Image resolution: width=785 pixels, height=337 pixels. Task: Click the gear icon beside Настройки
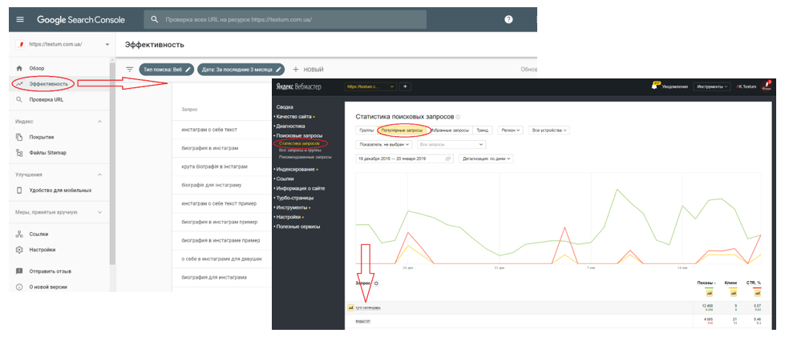tap(19, 250)
